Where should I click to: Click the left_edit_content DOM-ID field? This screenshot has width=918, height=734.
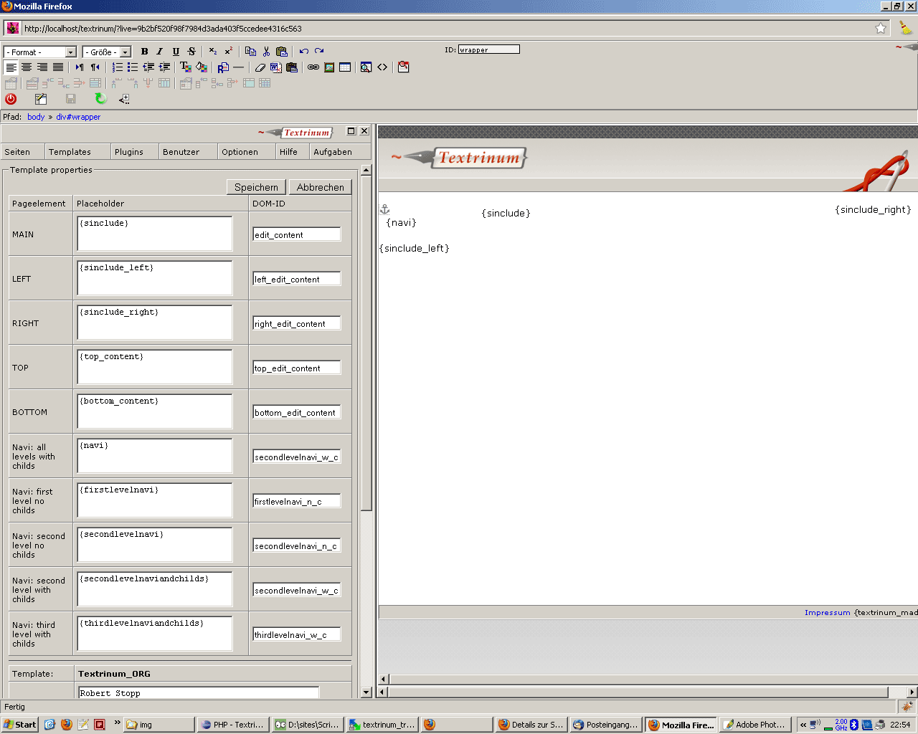pyautogui.click(x=296, y=279)
